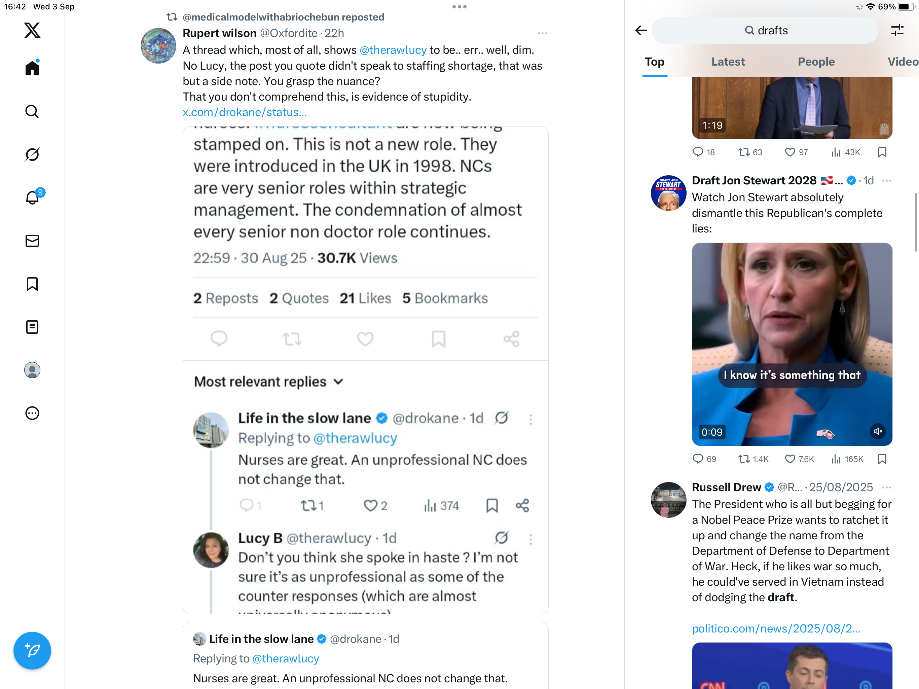The width and height of the screenshot is (919, 689).
Task: Open search filter settings icon
Action: (897, 30)
